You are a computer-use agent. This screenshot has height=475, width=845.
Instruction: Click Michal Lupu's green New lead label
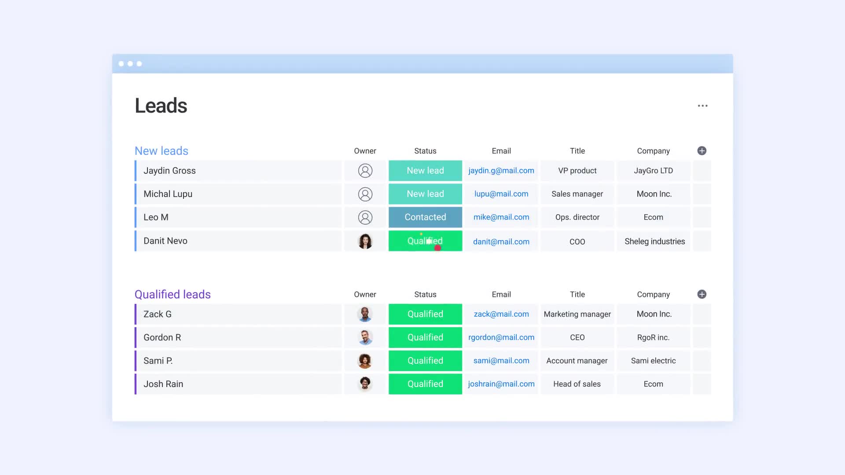tap(425, 194)
